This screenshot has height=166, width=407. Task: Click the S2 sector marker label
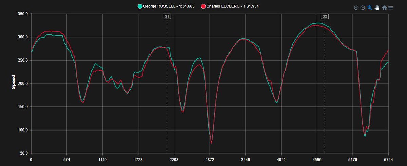(325, 16)
